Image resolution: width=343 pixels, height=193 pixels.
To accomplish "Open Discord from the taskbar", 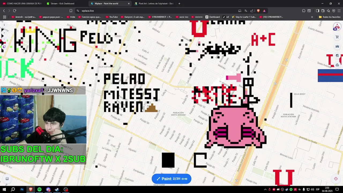I will pyautogui.click(x=48, y=190).
